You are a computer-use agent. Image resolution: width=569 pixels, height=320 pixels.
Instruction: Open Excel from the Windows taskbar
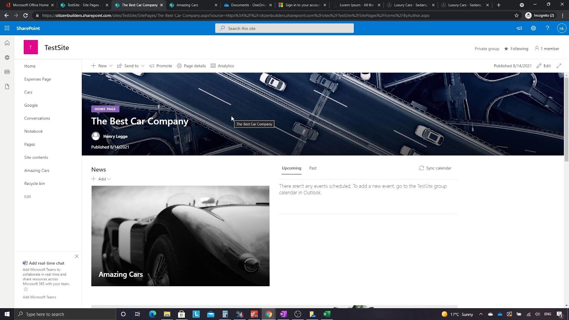[x=327, y=314]
